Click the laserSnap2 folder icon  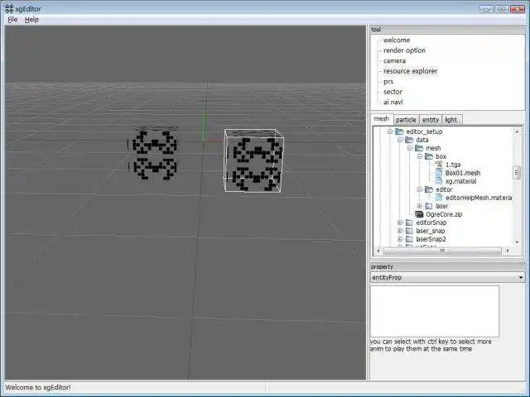pyautogui.click(x=409, y=239)
